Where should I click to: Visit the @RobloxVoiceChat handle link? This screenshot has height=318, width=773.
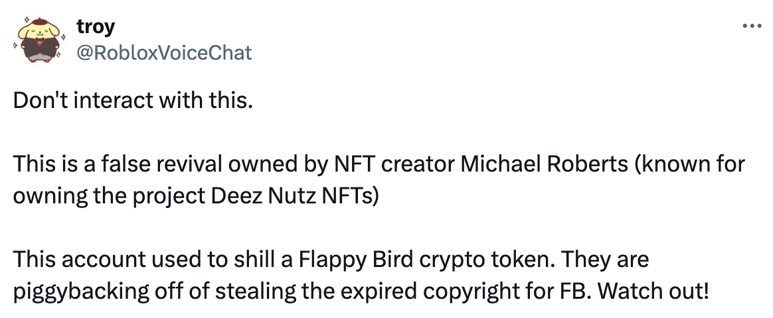click(x=164, y=52)
